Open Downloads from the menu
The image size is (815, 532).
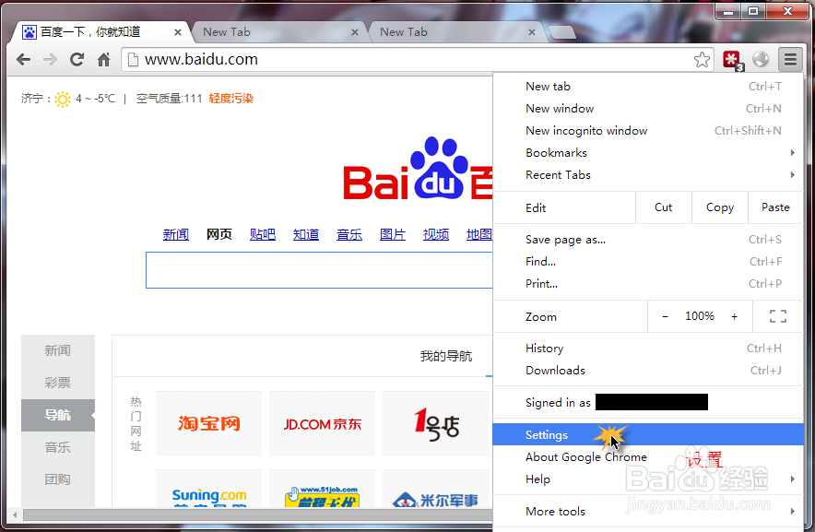click(647, 371)
